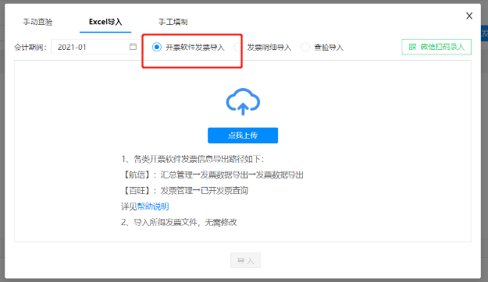Select the 查验导入 radio button
488x282 pixels.
(x=305, y=48)
